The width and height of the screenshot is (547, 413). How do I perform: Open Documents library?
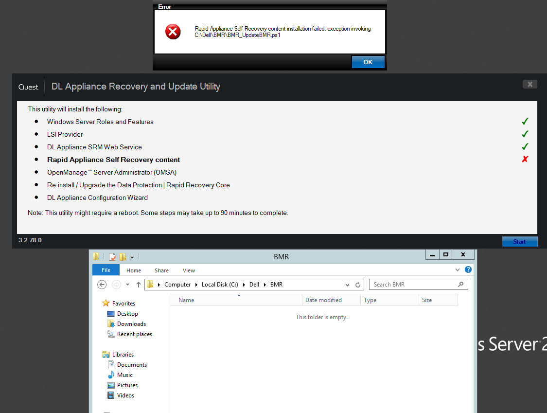[x=132, y=364]
